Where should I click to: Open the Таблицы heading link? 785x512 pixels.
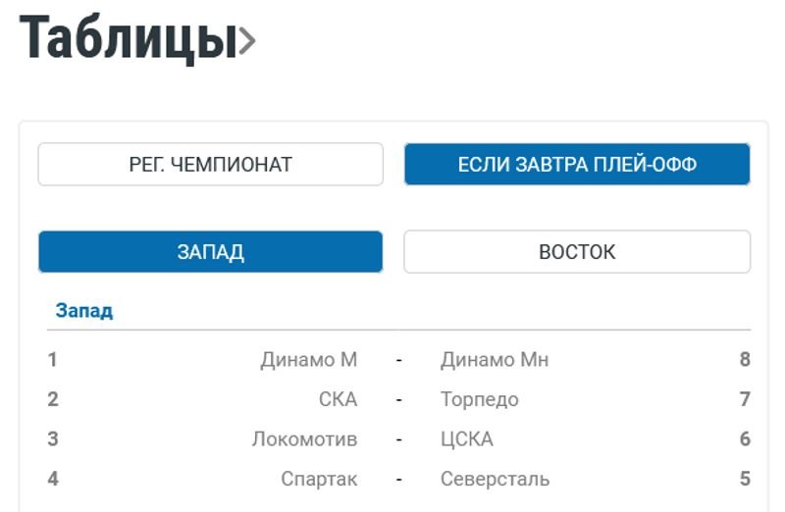(128, 37)
